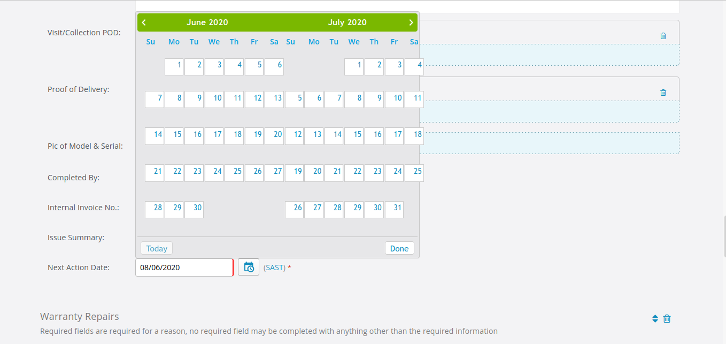The width and height of the screenshot is (726, 344).
Task: Collapse the Warranty Repairs section arrows
Action: tap(655, 319)
